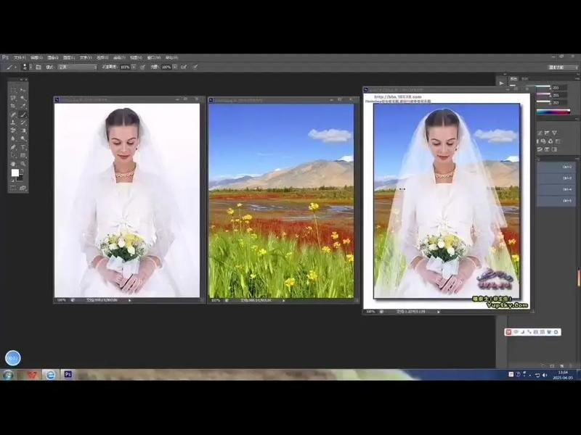Toggle pressure for size in options bar

click(x=195, y=67)
